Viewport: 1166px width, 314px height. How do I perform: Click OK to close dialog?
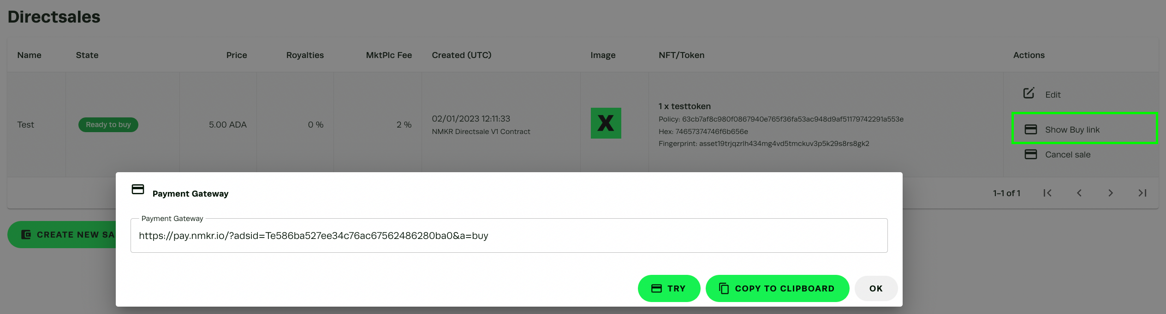tap(875, 288)
